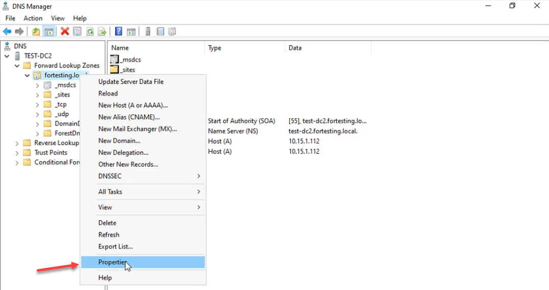Sort by the Name column header

[x=156, y=48]
